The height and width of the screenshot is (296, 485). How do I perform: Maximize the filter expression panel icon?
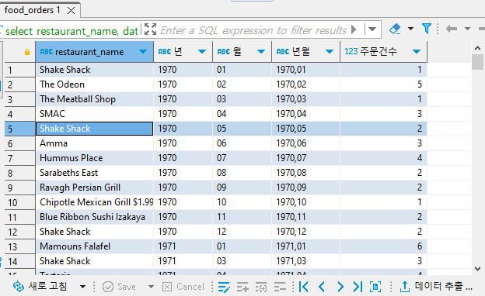[x=150, y=29]
